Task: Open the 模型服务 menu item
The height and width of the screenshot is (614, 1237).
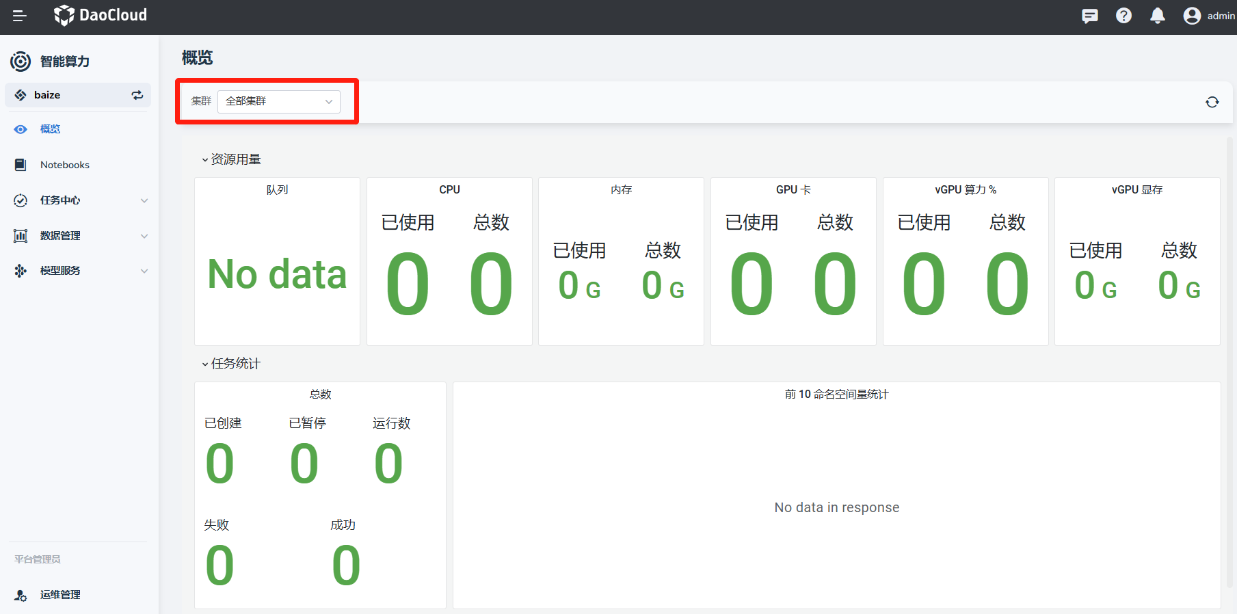Action: click(60, 271)
